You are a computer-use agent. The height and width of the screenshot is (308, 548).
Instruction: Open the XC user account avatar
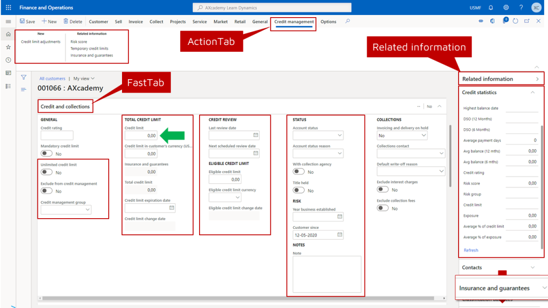pos(536,7)
